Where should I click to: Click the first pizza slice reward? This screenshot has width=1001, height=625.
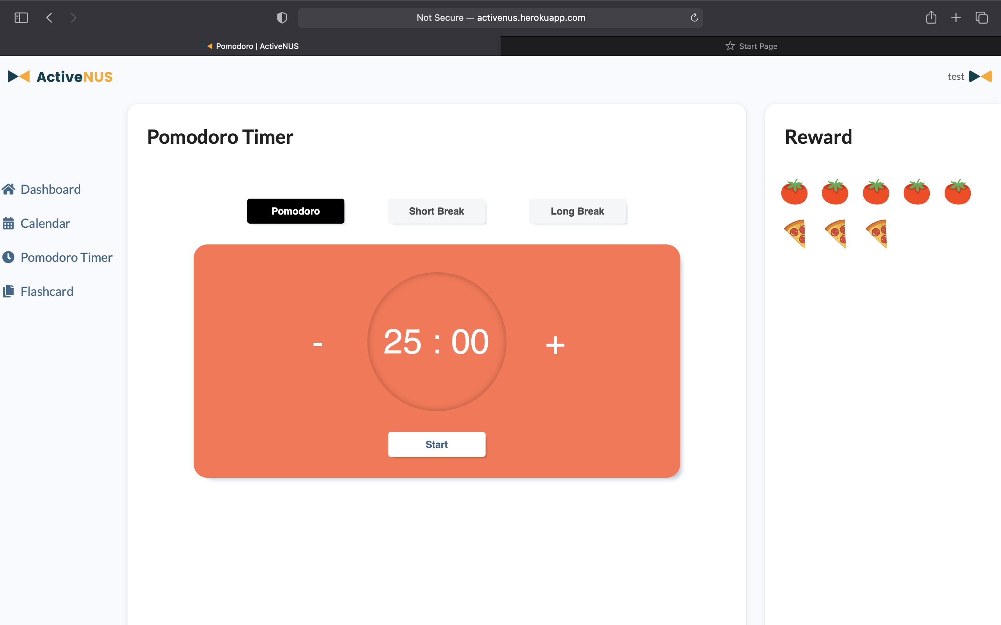[795, 234]
